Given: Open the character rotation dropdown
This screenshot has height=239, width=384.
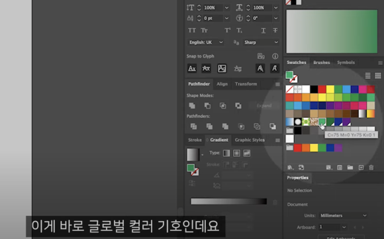Looking at the screenshot, I should click(276, 19).
